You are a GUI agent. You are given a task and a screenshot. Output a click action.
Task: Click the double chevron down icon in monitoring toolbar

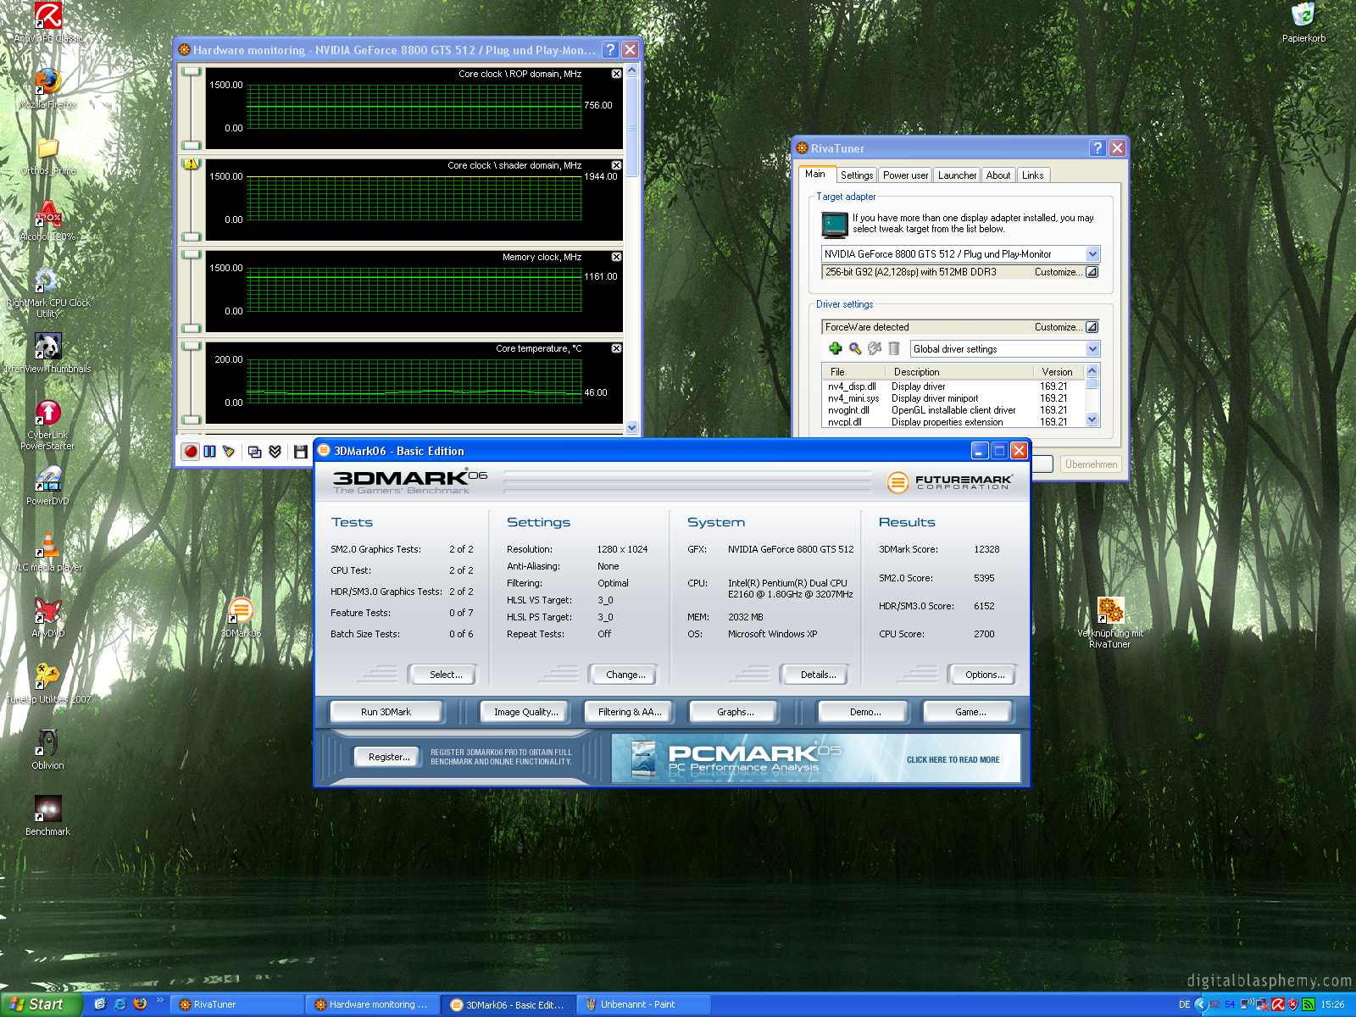(275, 452)
